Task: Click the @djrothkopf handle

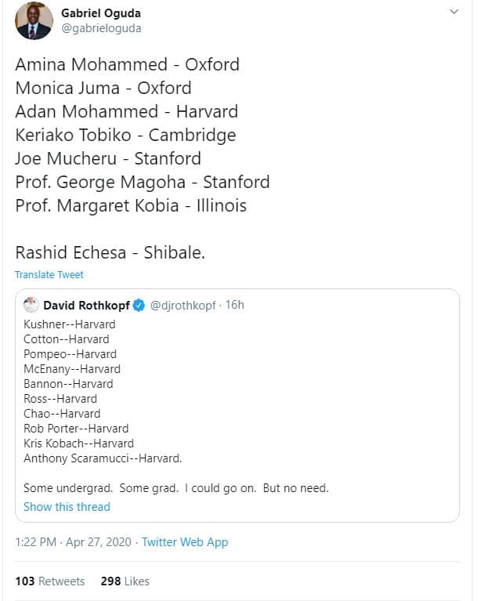Action: point(183,305)
